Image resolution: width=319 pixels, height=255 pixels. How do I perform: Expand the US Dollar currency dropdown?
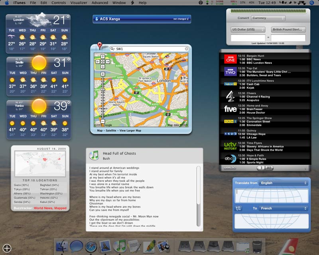(x=248, y=29)
